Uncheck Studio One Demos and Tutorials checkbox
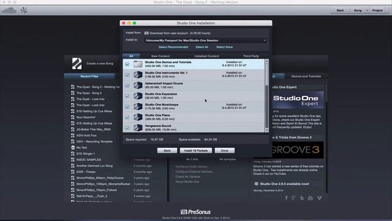The image size is (392, 221). (127, 64)
